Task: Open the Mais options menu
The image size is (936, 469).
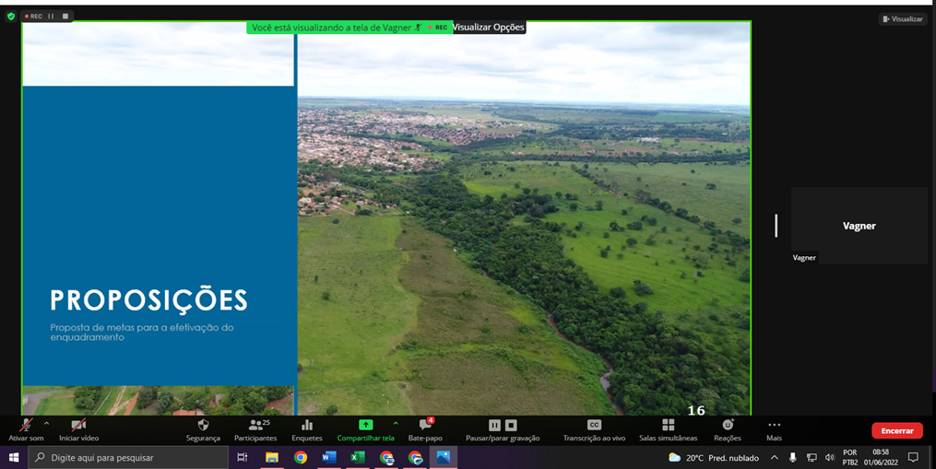Action: pos(775,429)
